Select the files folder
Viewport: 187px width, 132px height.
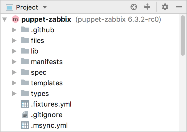(x=37, y=41)
